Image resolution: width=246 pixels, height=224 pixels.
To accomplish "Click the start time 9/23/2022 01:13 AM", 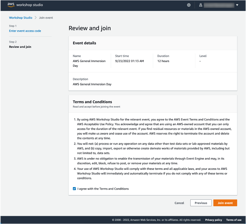I will [x=130, y=61].
